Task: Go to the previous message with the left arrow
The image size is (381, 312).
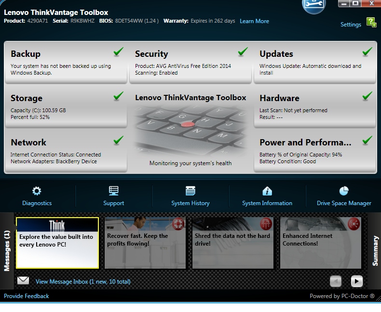Action: [336, 281]
